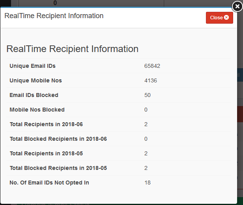The width and height of the screenshot is (243, 205).
Task: Select the Unique Mobile Nos label
Action: click(36, 80)
